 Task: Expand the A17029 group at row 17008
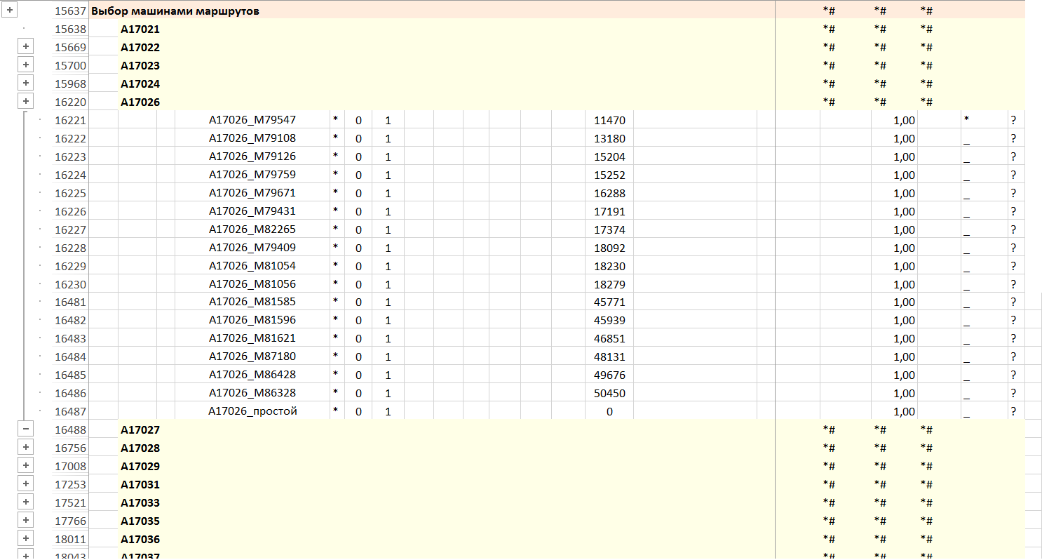click(x=25, y=465)
